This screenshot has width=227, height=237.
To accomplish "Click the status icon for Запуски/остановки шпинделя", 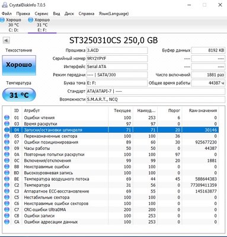I will click(7, 130).
